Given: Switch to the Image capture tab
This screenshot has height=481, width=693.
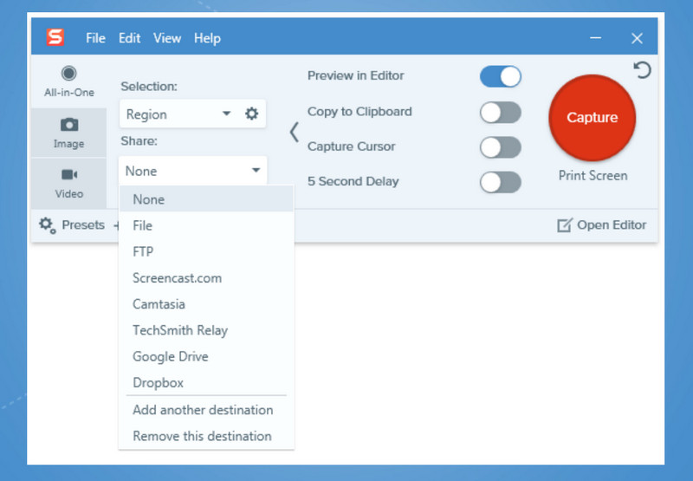Looking at the screenshot, I should [69, 133].
